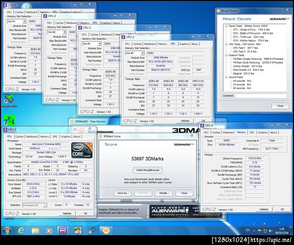Click Details... in 3DMark Score dialog
This screenshot has height=245, width=294.
164,193
